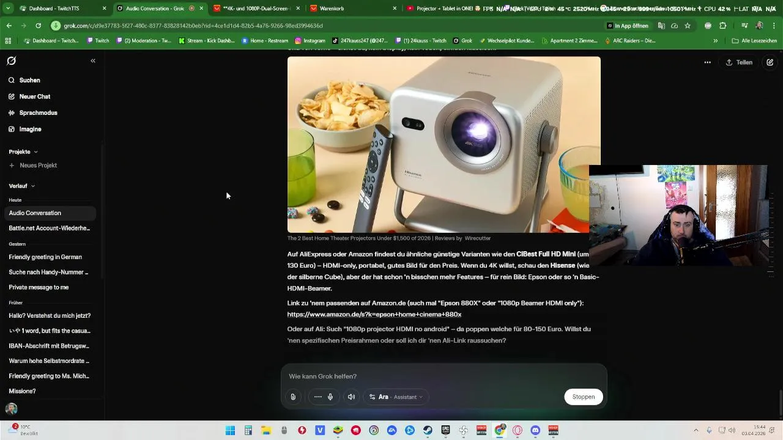Create a Neues Projekt
The image size is (783, 440).
(x=33, y=166)
